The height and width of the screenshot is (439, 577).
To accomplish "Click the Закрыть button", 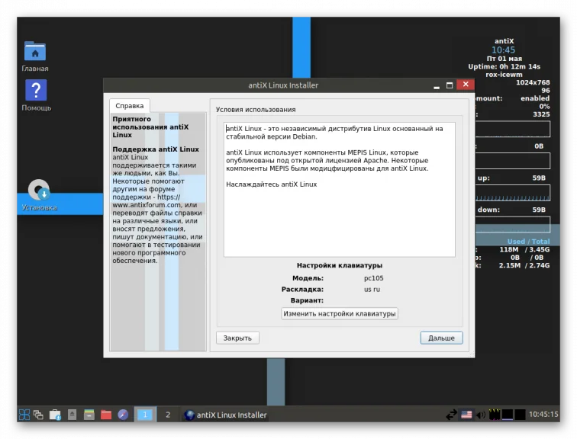I will coord(237,338).
